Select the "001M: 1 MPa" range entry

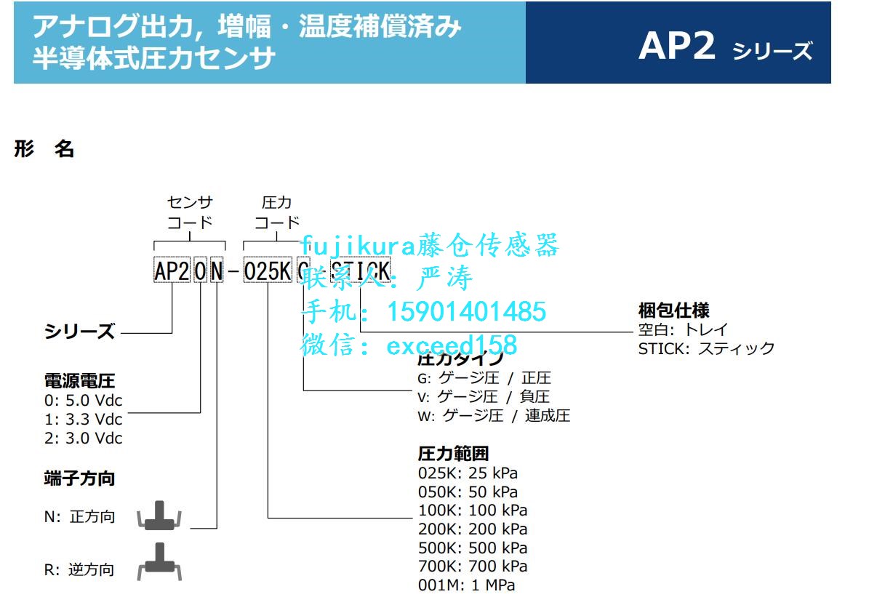point(467,585)
